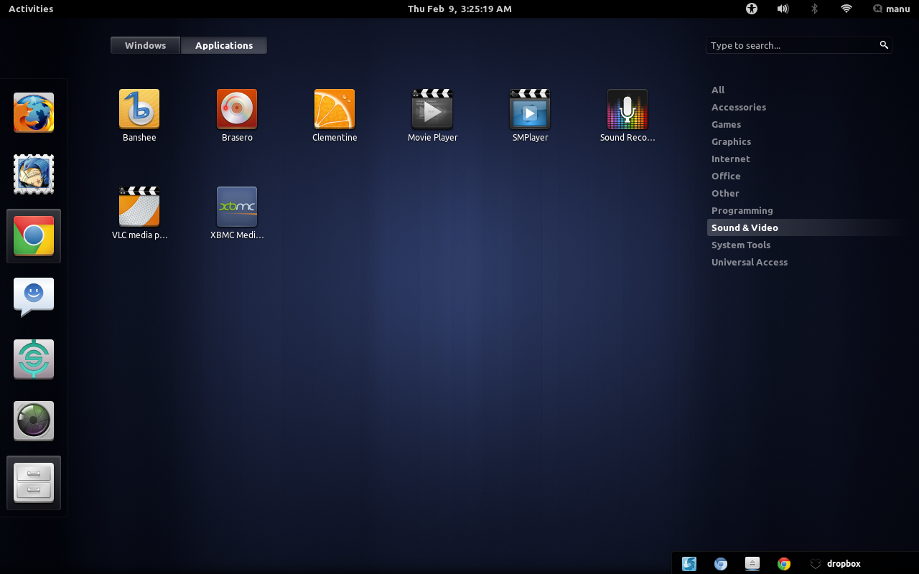Open the volume menu

tap(783, 9)
